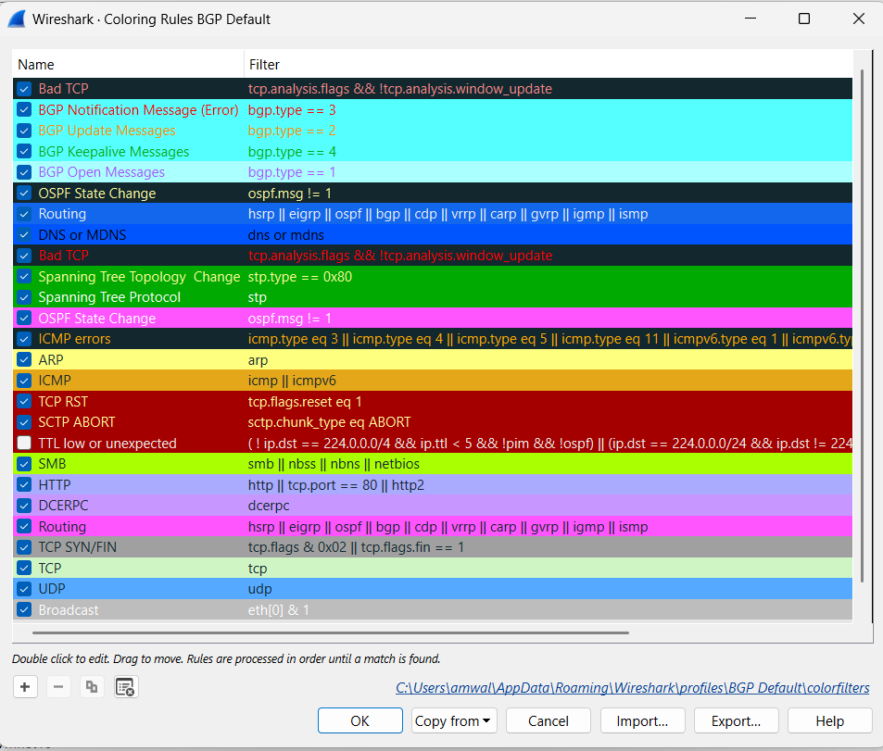Select the DCERPC rule name
The height and width of the screenshot is (751, 883).
point(63,506)
